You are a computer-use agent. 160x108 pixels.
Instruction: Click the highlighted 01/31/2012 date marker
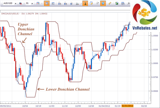pyautogui.click(x=127, y=106)
